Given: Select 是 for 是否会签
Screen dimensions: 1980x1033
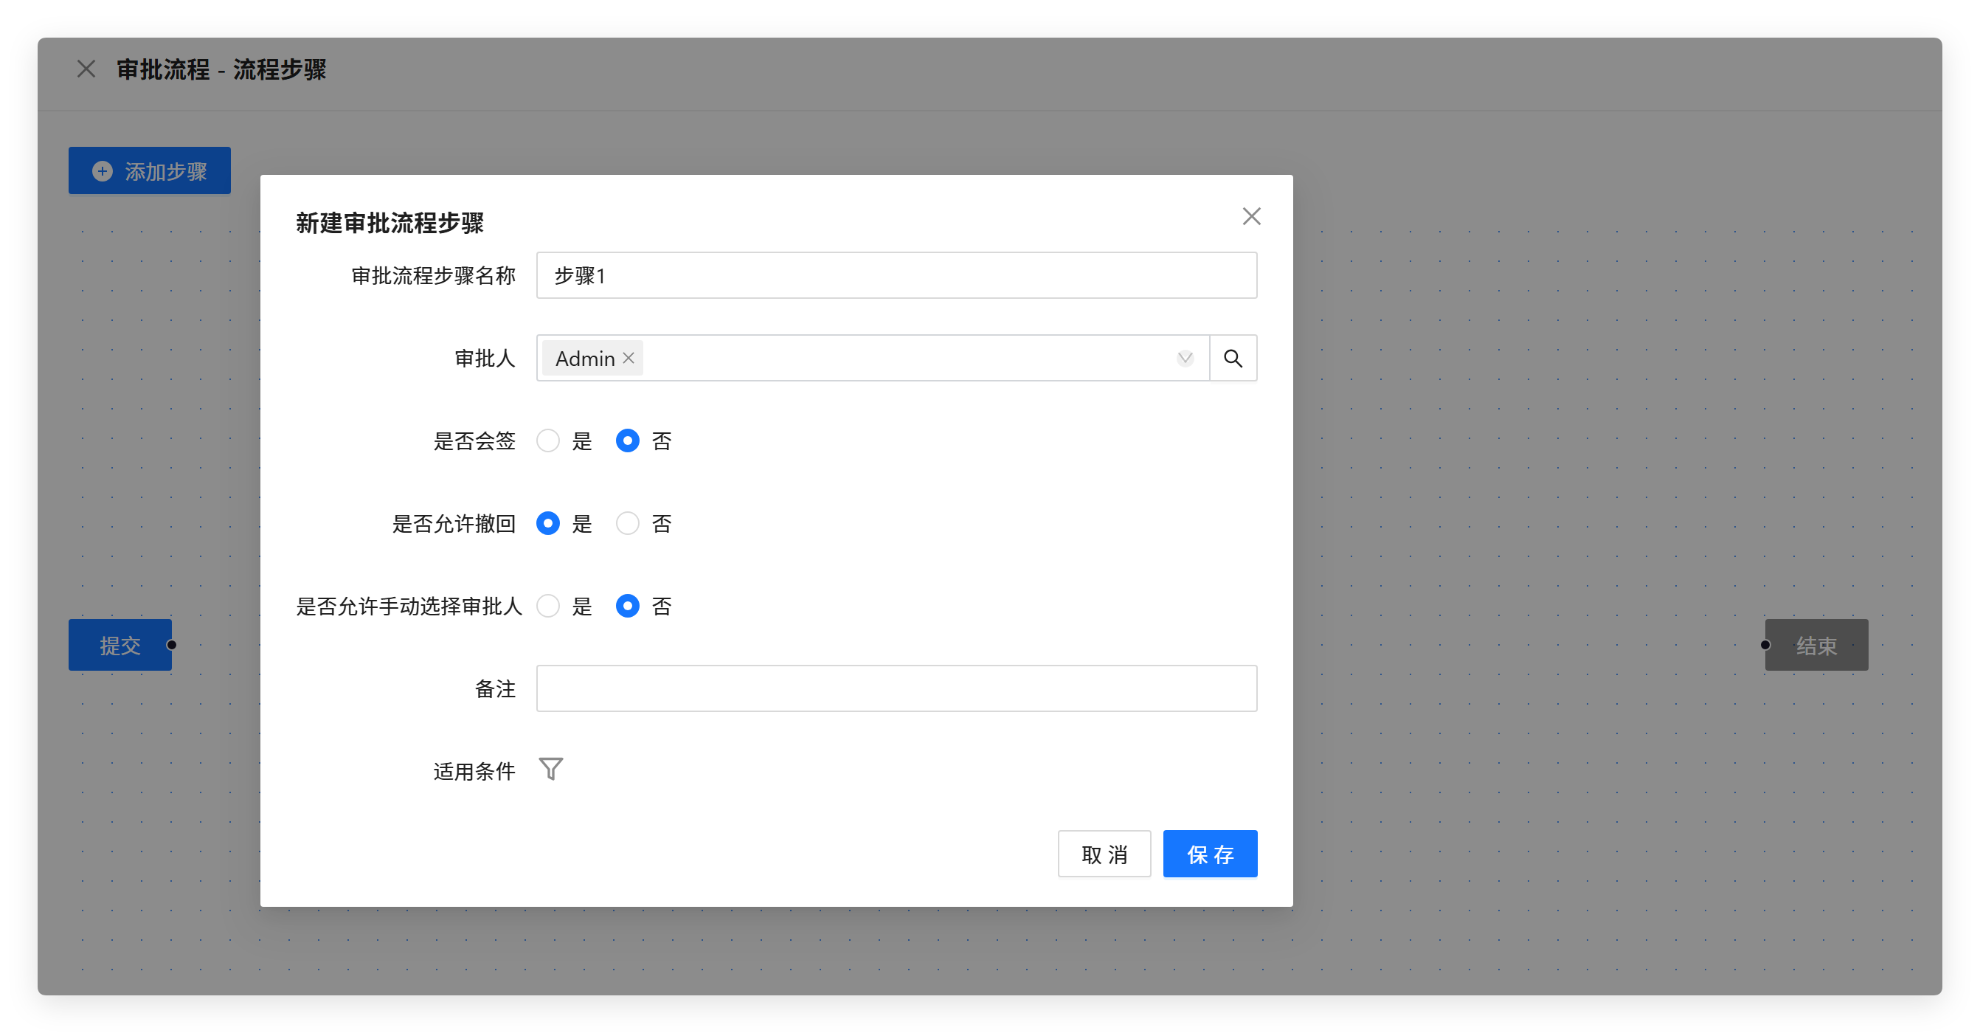Looking at the screenshot, I should coord(548,441).
